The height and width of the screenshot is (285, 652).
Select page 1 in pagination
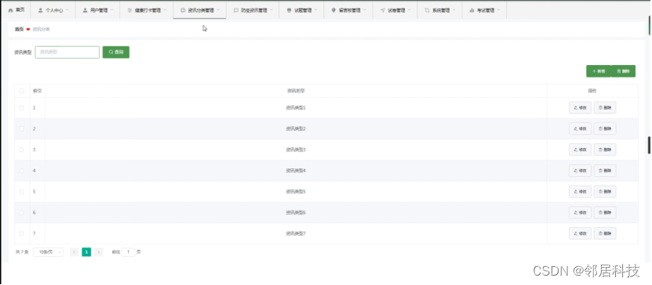pyautogui.click(x=86, y=252)
